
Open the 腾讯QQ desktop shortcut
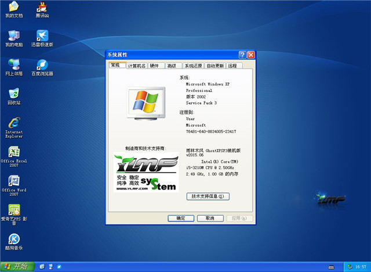(42, 8)
